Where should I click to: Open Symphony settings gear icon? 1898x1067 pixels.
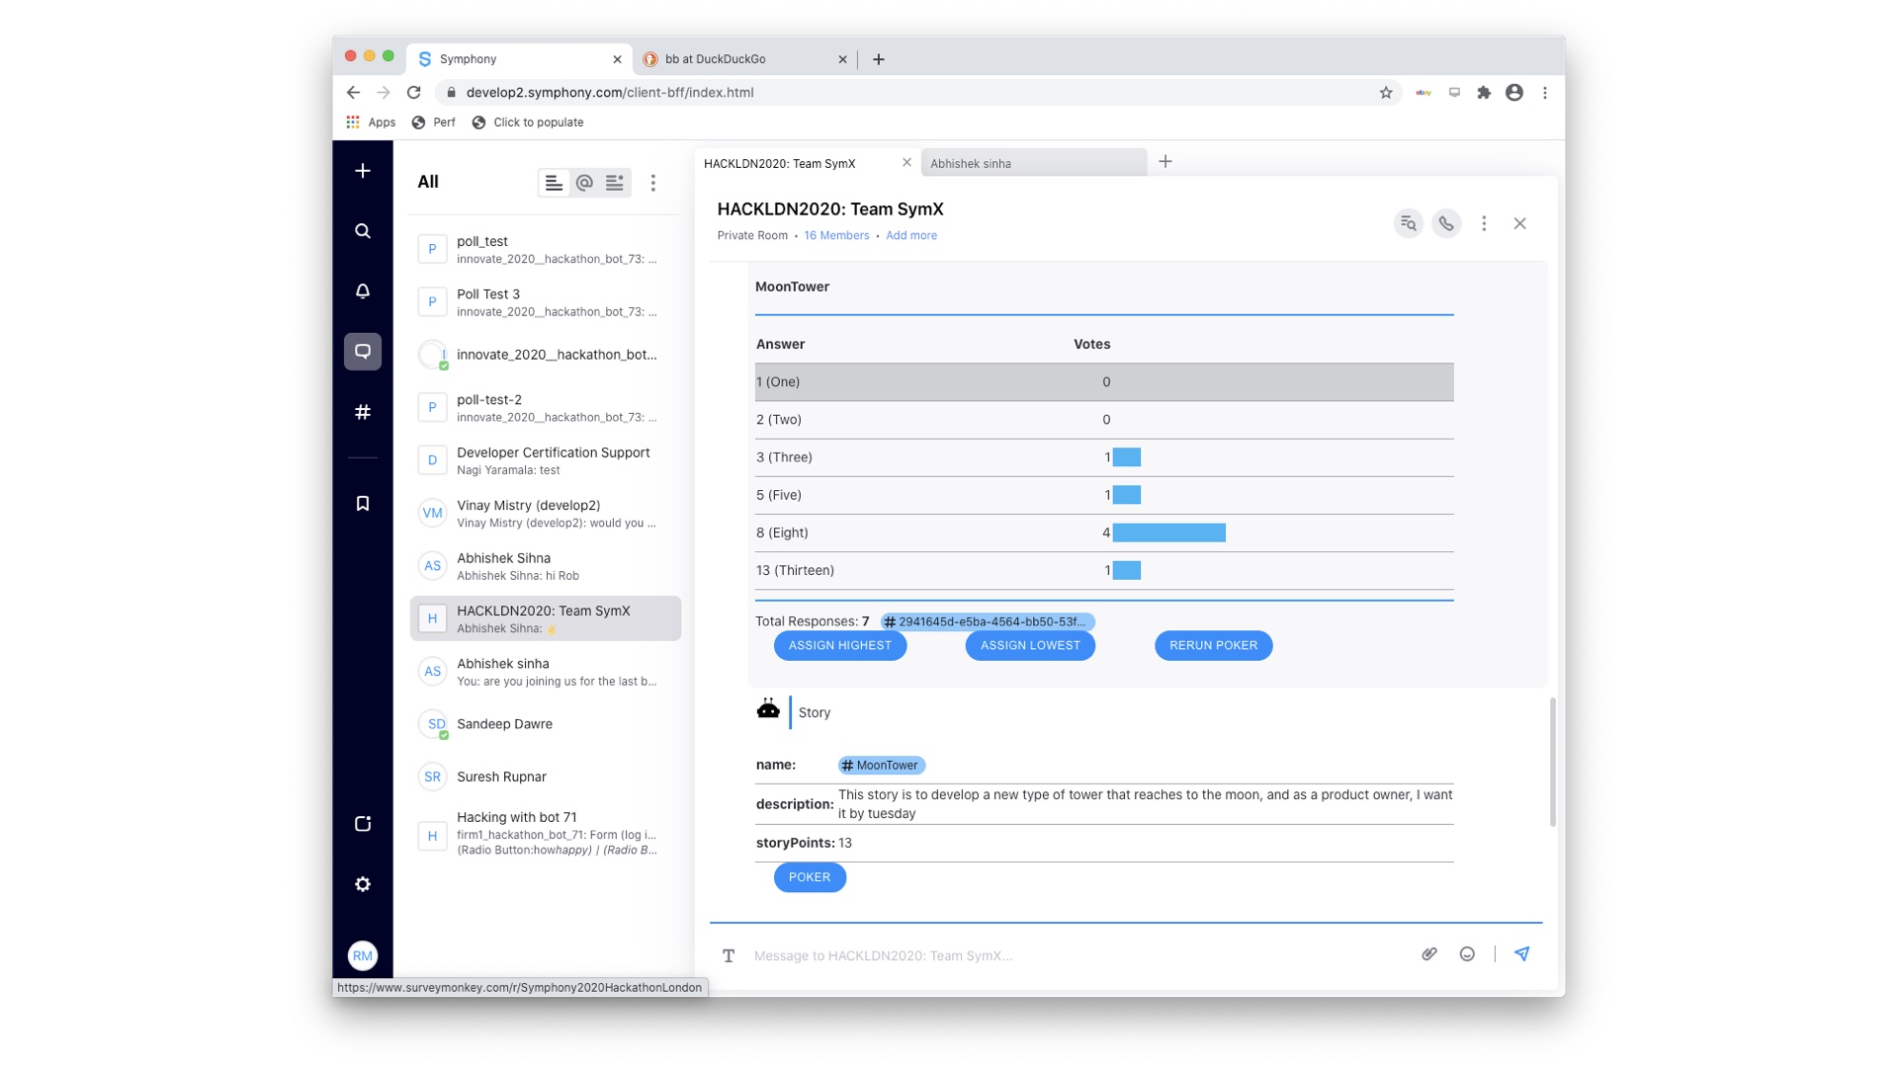[363, 884]
